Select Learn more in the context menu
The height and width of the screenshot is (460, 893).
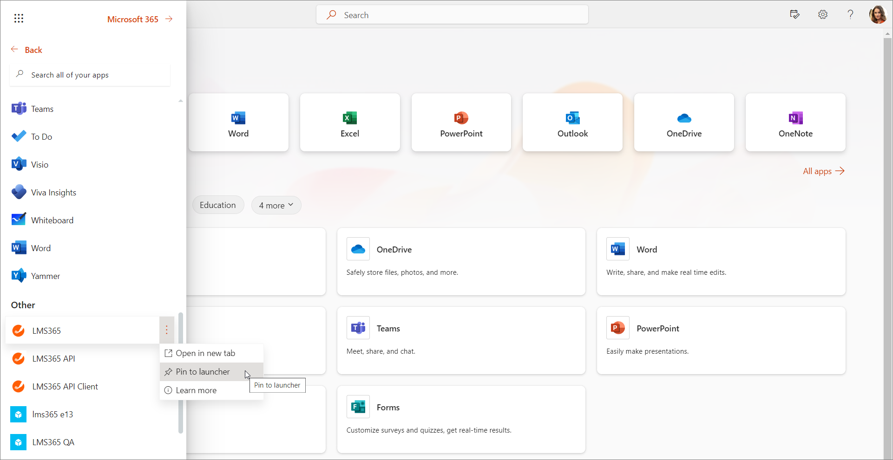196,390
